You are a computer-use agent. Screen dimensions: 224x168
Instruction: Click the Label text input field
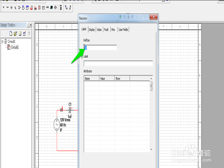coord(118,63)
